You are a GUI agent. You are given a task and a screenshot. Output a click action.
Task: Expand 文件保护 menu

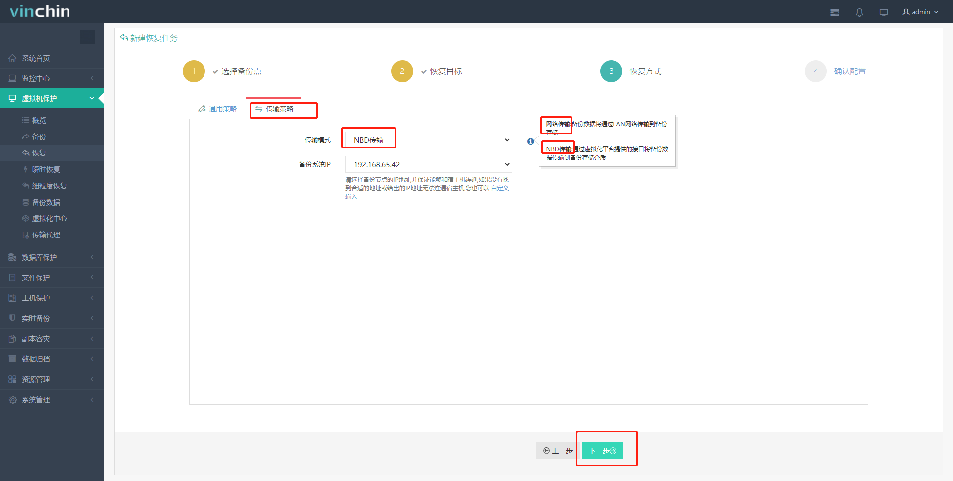(x=52, y=277)
